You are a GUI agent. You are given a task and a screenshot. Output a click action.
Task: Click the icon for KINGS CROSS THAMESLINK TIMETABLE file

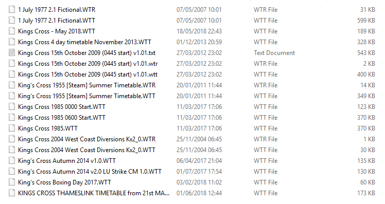pos(11,193)
